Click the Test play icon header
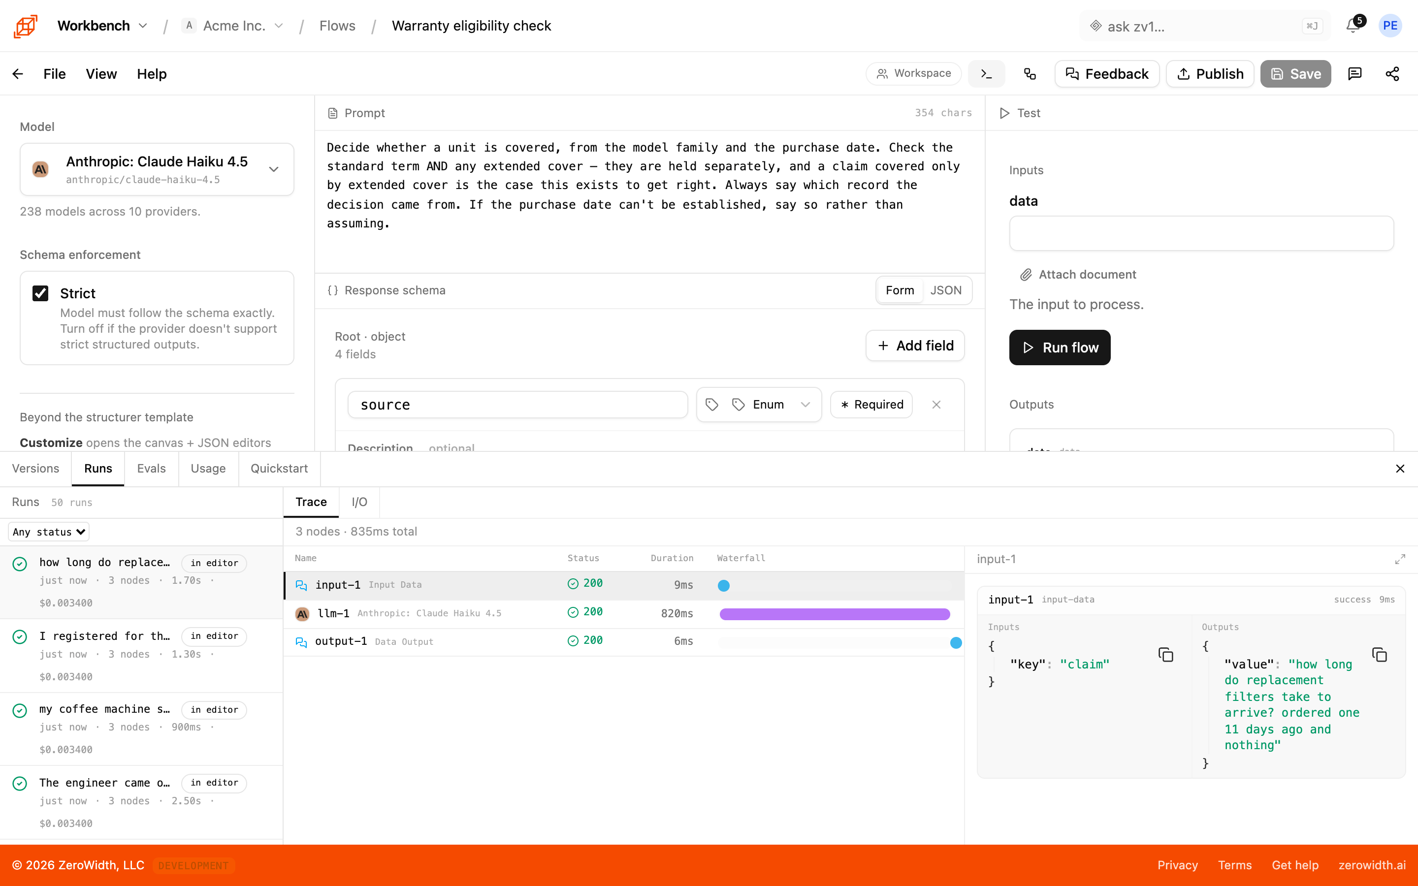1418x886 pixels. 1004,113
